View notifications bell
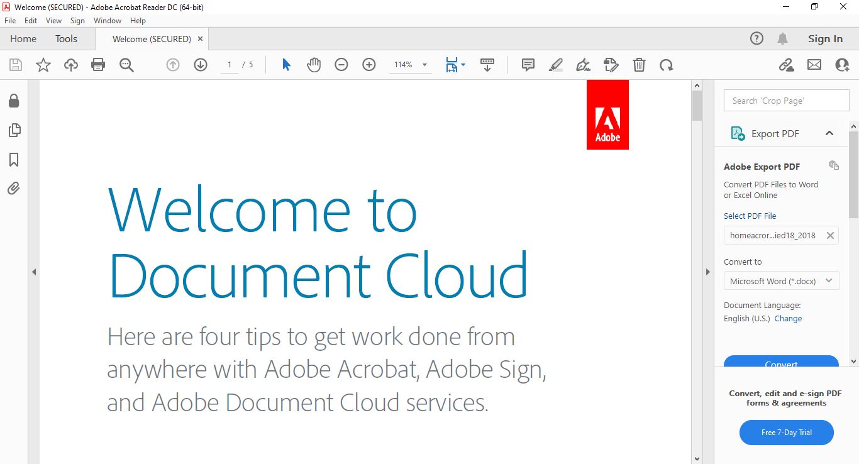The image size is (859, 464). [x=783, y=38]
